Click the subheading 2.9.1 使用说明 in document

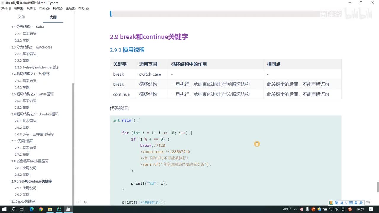pyautogui.click(x=127, y=50)
